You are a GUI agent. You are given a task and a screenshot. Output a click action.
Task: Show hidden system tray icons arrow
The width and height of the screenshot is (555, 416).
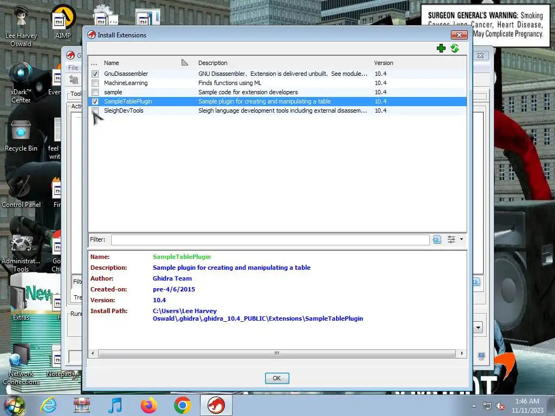[474, 406]
